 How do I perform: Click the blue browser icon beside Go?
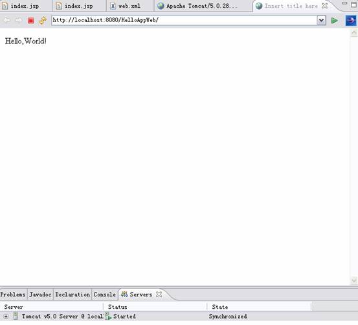click(x=351, y=21)
